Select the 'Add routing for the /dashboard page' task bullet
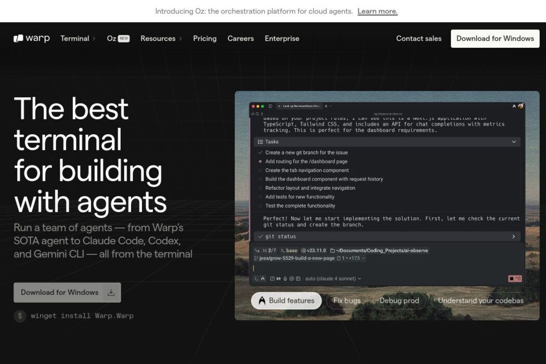 (260, 162)
